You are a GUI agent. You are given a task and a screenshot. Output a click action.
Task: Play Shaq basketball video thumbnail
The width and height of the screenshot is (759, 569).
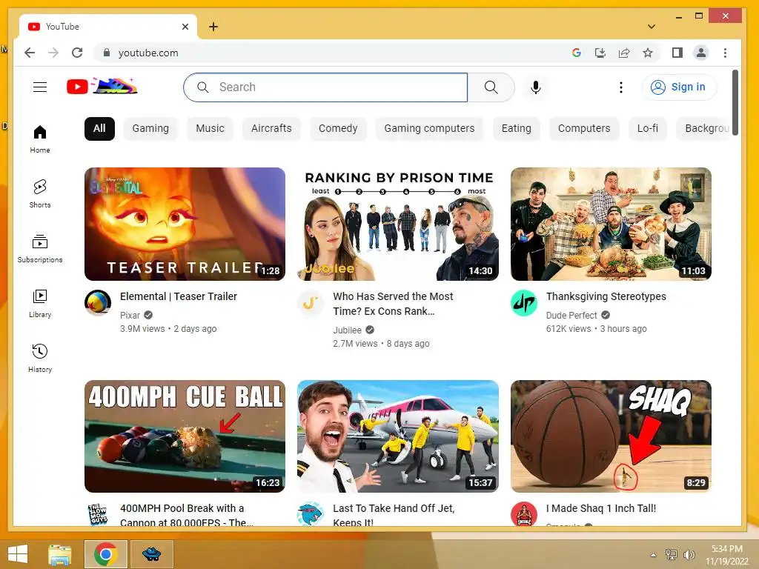(611, 436)
